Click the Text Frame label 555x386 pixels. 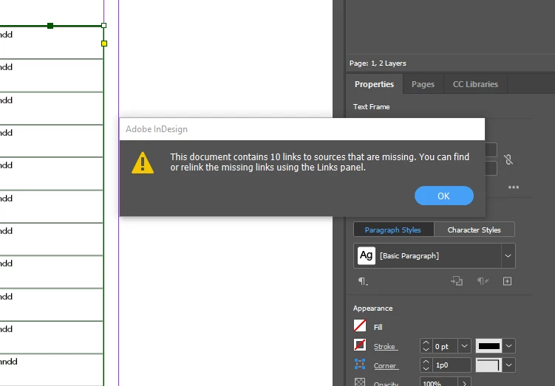click(x=371, y=107)
